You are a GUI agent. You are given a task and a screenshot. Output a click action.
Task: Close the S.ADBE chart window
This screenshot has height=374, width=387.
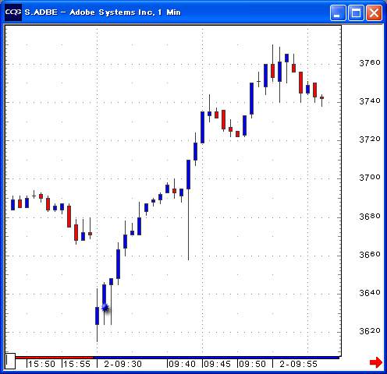tap(374, 12)
